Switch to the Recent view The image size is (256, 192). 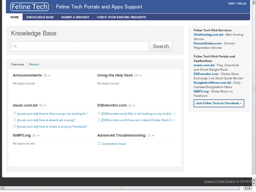(34, 64)
